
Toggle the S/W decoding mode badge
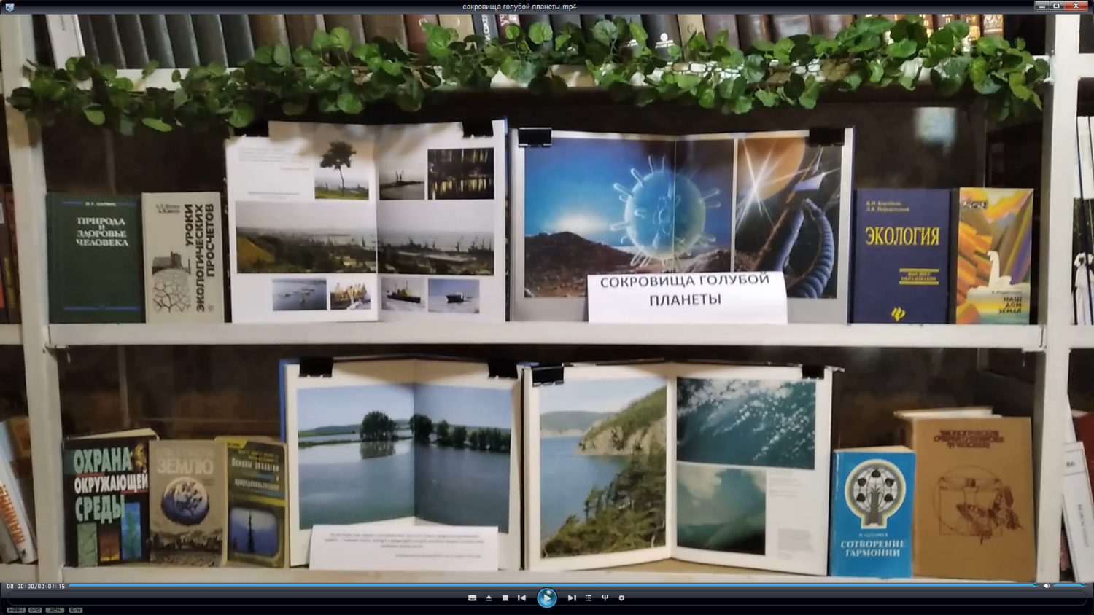[x=75, y=610]
